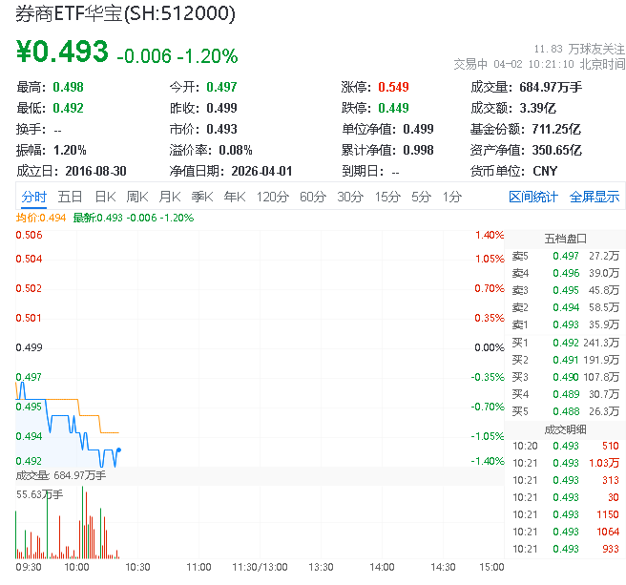Screen dimensions: 626x585
Task: Click the 最低 value 0.492
Action: point(69,108)
